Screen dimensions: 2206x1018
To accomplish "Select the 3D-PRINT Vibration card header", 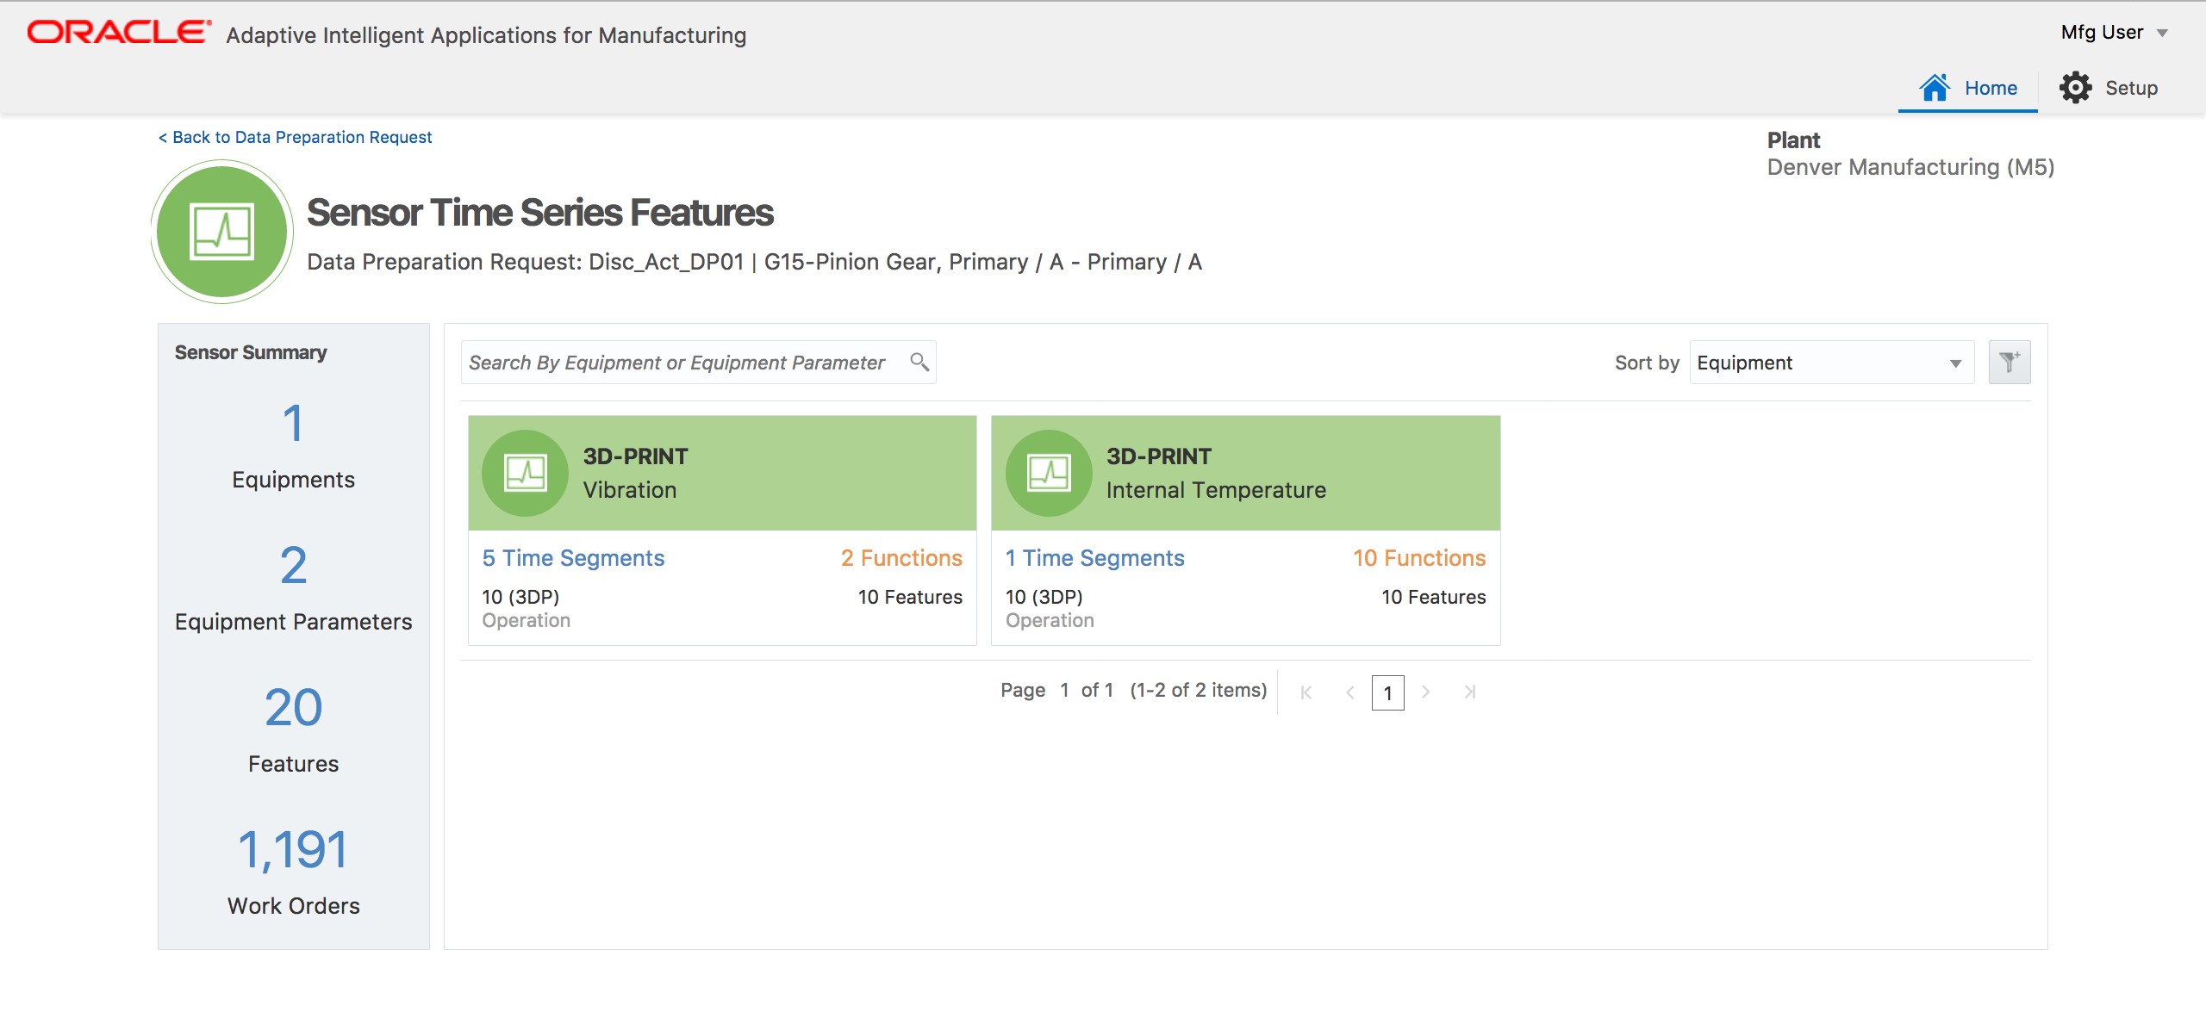I will pyautogui.click(x=722, y=472).
